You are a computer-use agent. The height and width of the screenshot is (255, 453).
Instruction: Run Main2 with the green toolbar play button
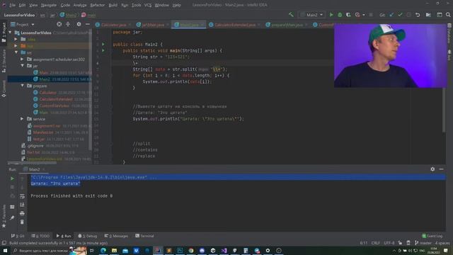(331, 15)
